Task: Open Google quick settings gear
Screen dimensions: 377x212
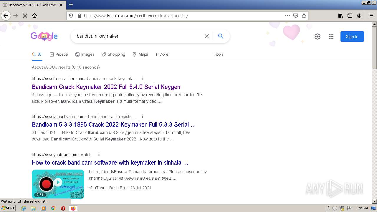Action: tap(317, 37)
